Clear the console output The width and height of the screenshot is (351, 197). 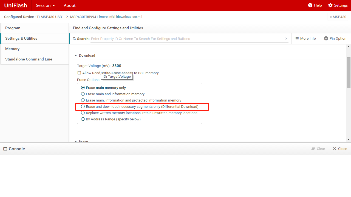[318, 149]
